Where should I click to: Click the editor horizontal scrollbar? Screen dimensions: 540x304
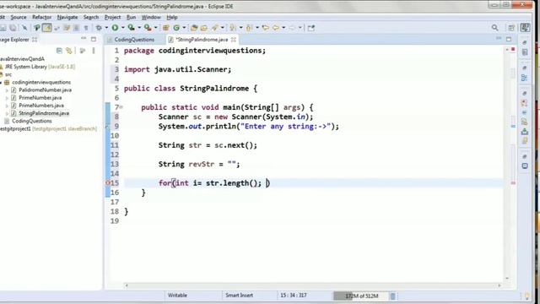(x=313, y=285)
